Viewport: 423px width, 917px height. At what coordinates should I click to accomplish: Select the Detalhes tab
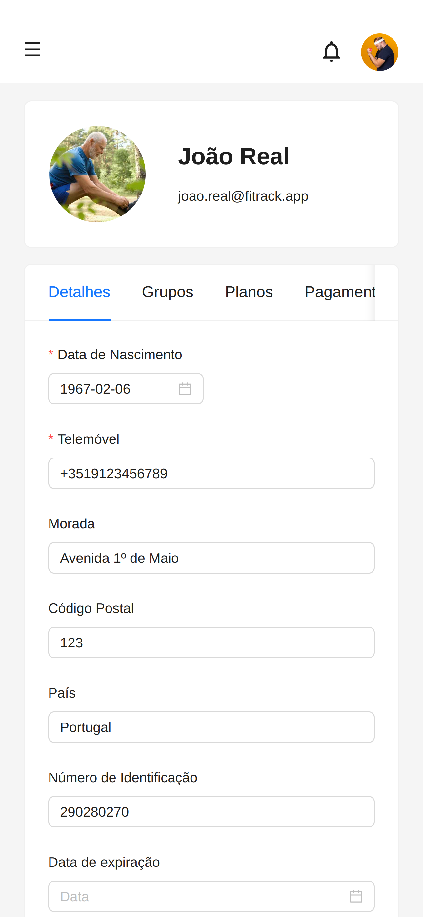79,292
